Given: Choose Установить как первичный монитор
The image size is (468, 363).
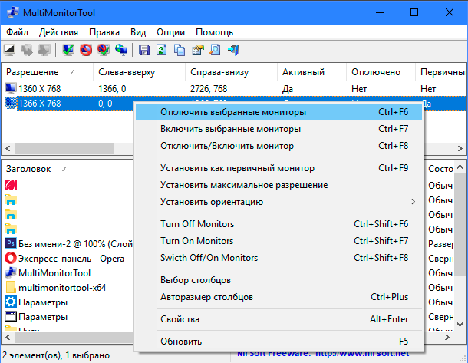Looking at the screenshot, I should tap(278, 168).
